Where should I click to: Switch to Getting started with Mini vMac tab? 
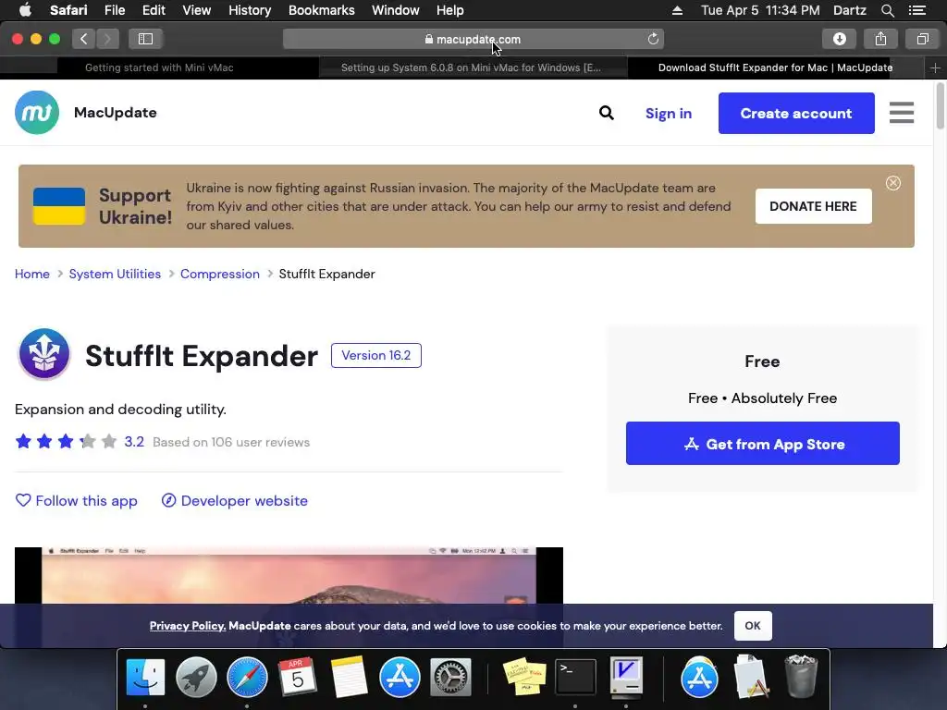[159, 67]
